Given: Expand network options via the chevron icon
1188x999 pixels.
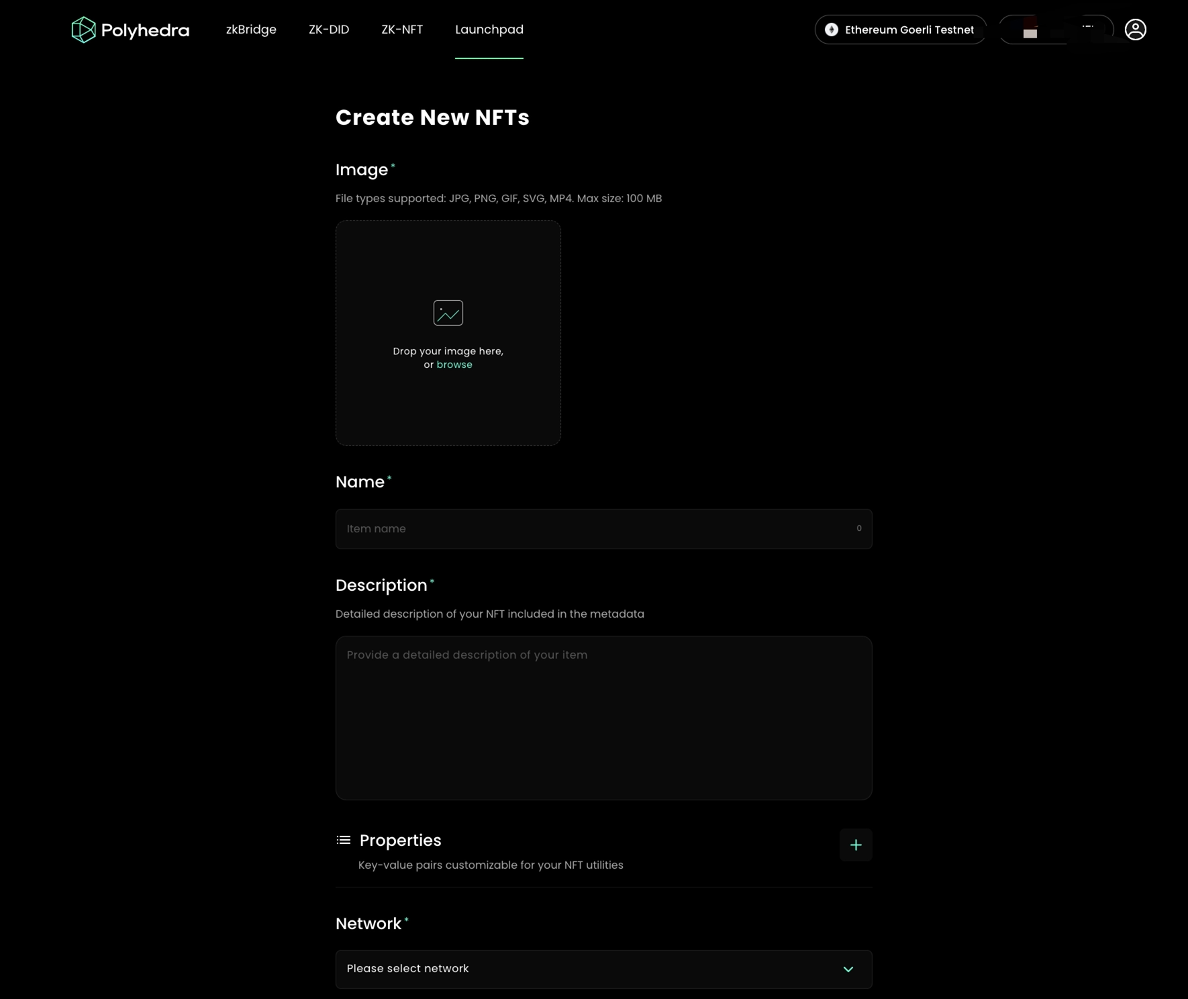Looking at the screenshot, I should click(848, 969).
